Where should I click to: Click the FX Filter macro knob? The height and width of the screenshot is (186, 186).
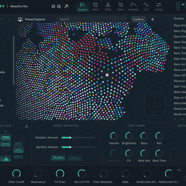click(60, 174)
